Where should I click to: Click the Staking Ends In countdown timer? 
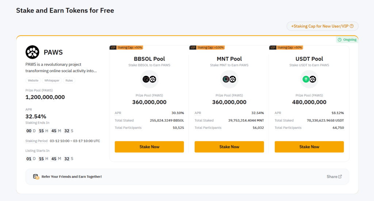pos(49,131)
